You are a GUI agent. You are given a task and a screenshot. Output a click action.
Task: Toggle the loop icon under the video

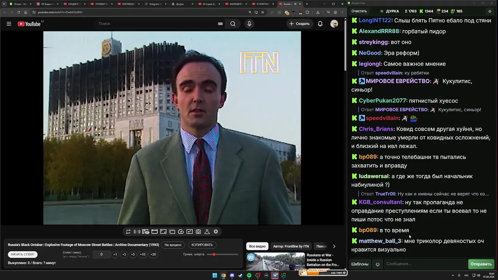(128, 232)
